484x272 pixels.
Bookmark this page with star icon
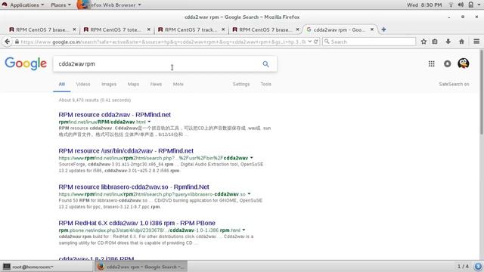click(x=423, y=42)
